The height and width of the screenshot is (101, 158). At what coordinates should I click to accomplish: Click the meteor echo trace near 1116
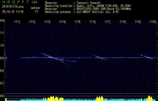tap(100, 58)
